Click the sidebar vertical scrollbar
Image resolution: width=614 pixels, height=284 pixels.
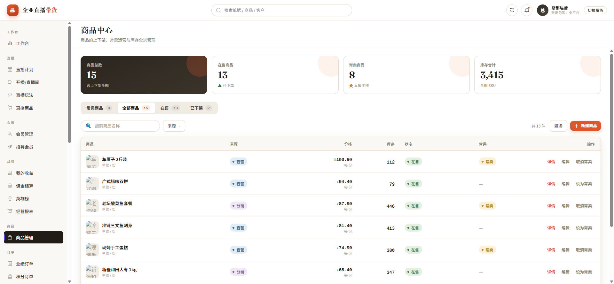pos(69,85)
